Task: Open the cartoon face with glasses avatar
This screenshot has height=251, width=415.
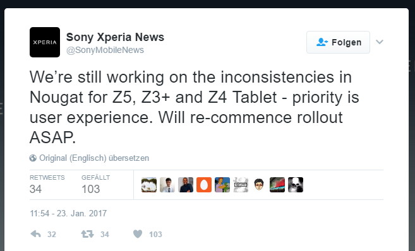Action: pos(259,185)
